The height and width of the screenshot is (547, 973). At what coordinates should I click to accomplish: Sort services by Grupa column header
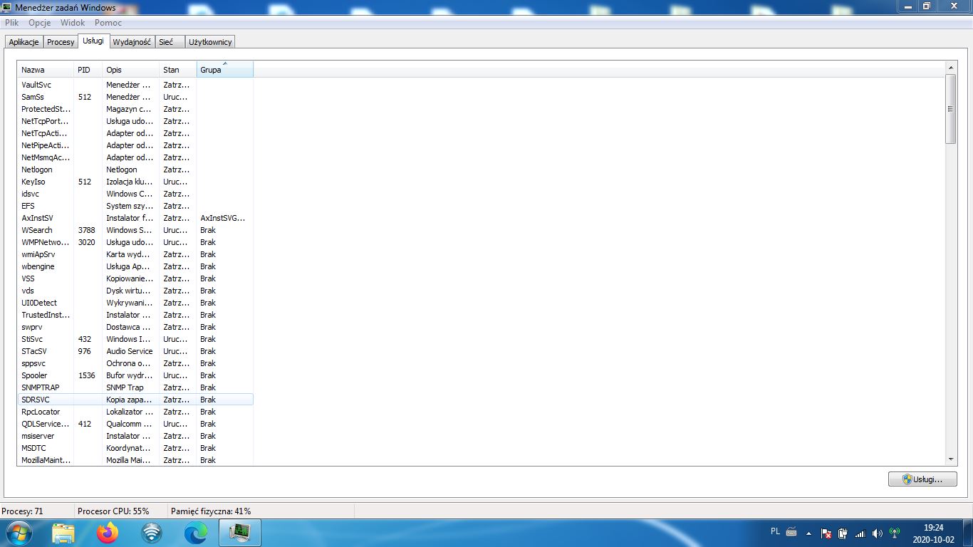click(x=224, y=70)
